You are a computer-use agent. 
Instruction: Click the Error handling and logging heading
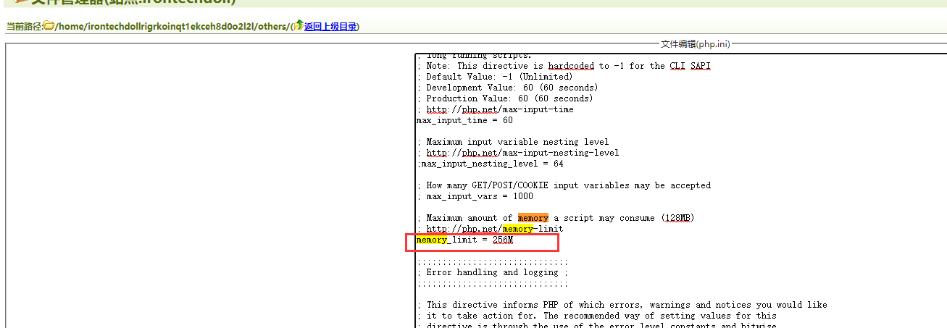(492, 272)
